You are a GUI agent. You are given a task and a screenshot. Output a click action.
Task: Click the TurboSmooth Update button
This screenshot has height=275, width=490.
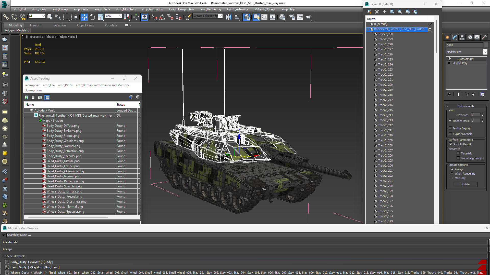coord(465,184)
